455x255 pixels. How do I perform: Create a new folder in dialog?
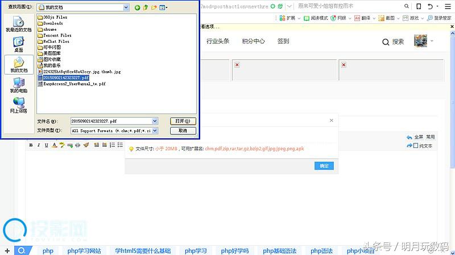pos(154,7)
